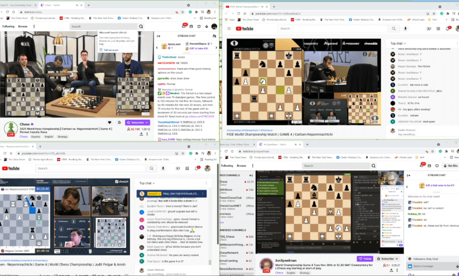Click the search button in top-right YouTube window
This screenshot has height=276, width=459.
point(394,29)
